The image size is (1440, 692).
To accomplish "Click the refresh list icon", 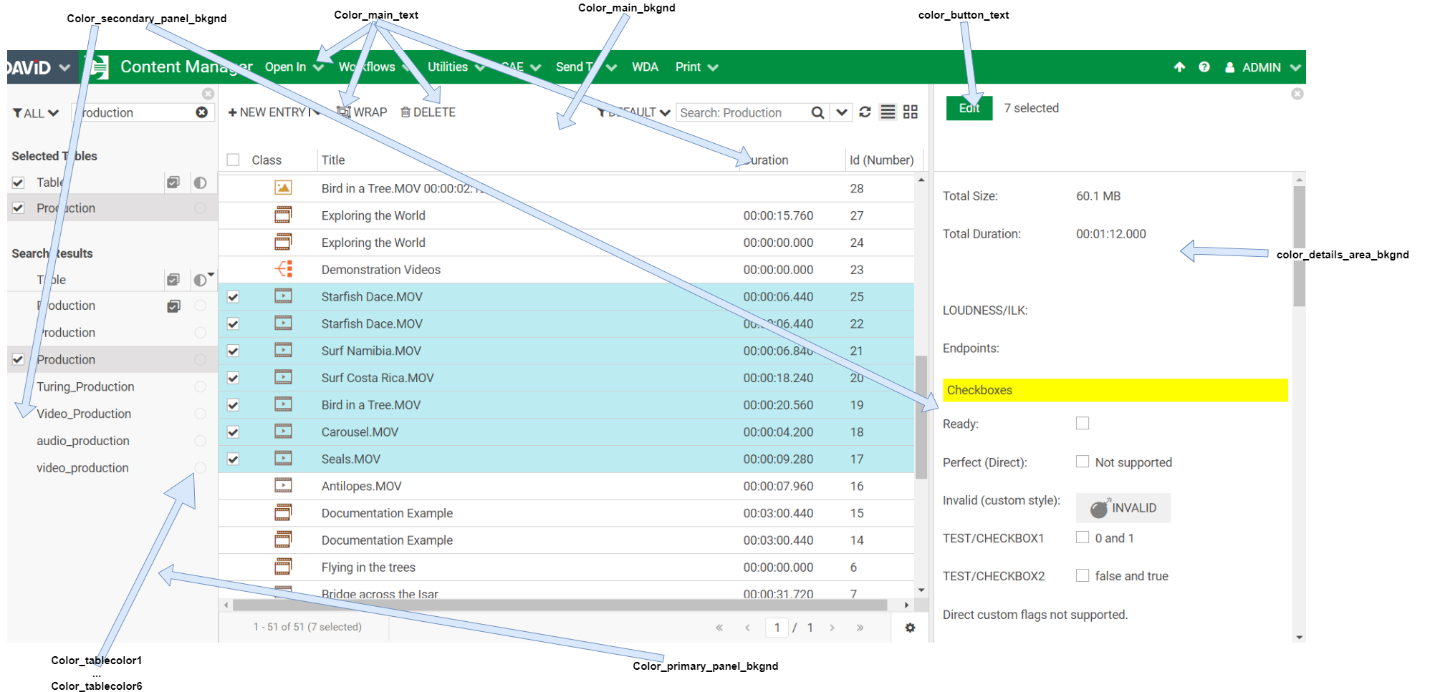I will [x=865, y=112].
